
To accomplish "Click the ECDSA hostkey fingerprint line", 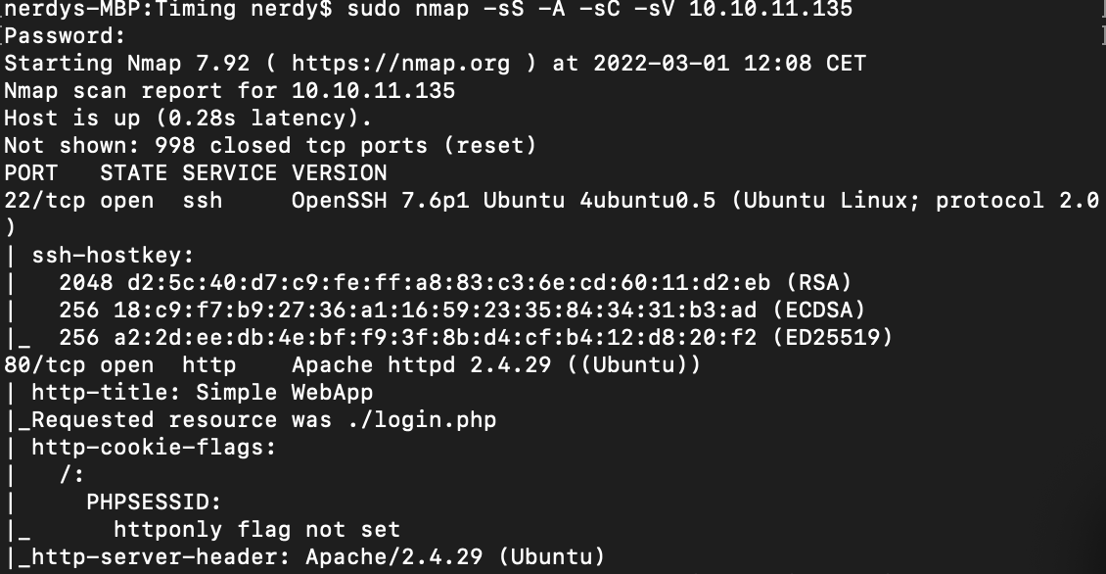I will [x=461, y=310].
